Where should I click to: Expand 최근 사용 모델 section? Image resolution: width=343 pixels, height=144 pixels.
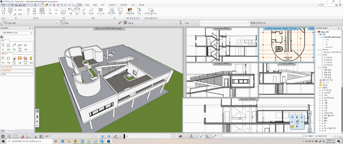17,67
